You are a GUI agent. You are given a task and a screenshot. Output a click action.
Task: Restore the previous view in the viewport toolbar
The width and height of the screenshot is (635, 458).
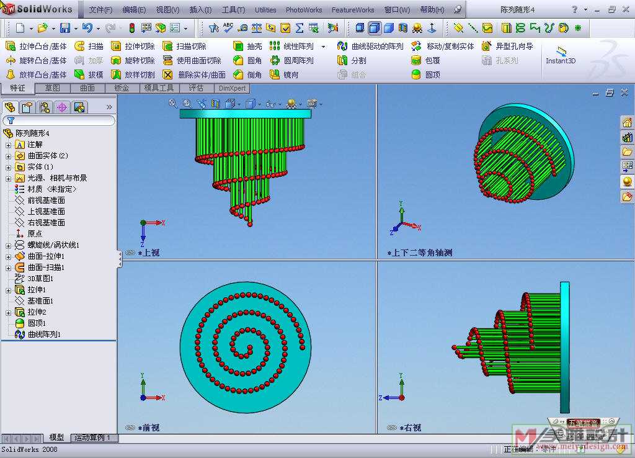pyautogui.click(x=201, y=104)
